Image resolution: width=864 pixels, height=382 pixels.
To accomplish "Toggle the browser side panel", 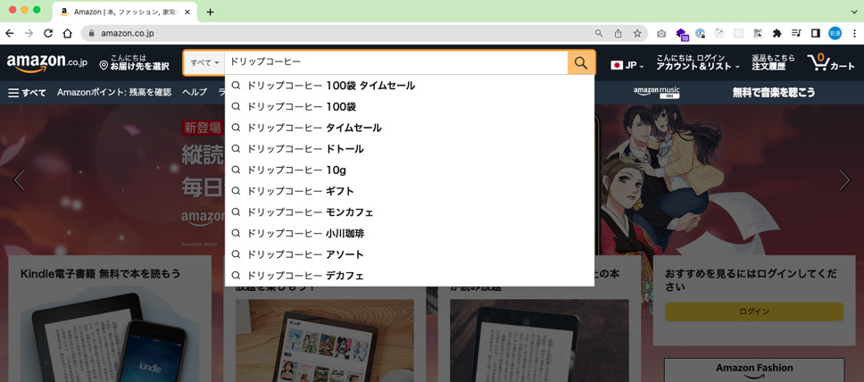I will [x=815, y=33].
